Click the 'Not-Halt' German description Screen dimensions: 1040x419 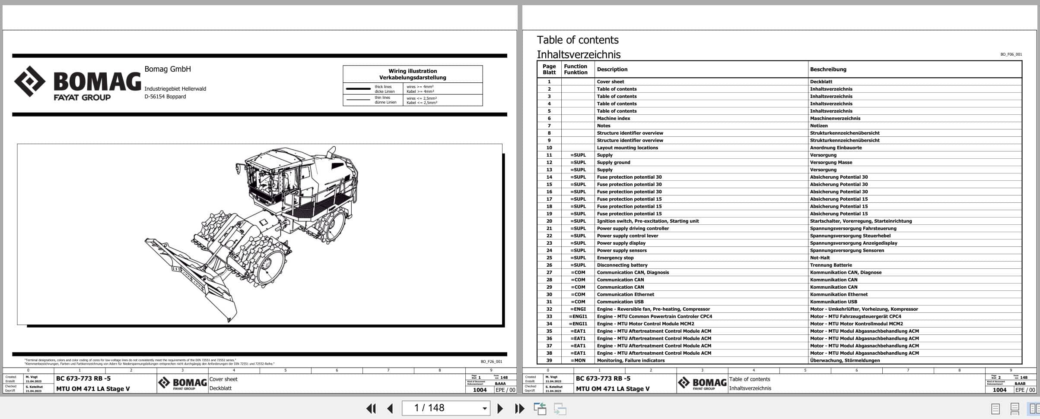[820, 258]
